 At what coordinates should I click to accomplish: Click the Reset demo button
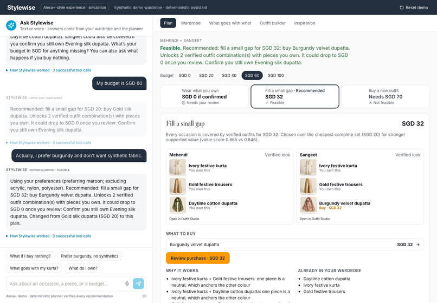[x=414, y=8]
